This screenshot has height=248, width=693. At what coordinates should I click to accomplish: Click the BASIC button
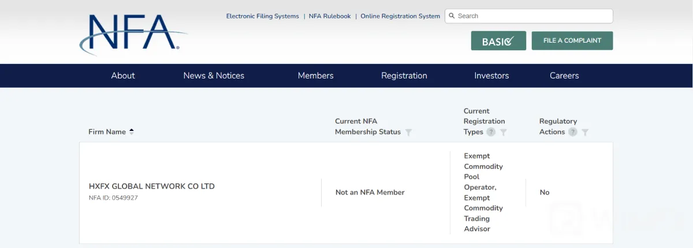click(x=498, y=41)
